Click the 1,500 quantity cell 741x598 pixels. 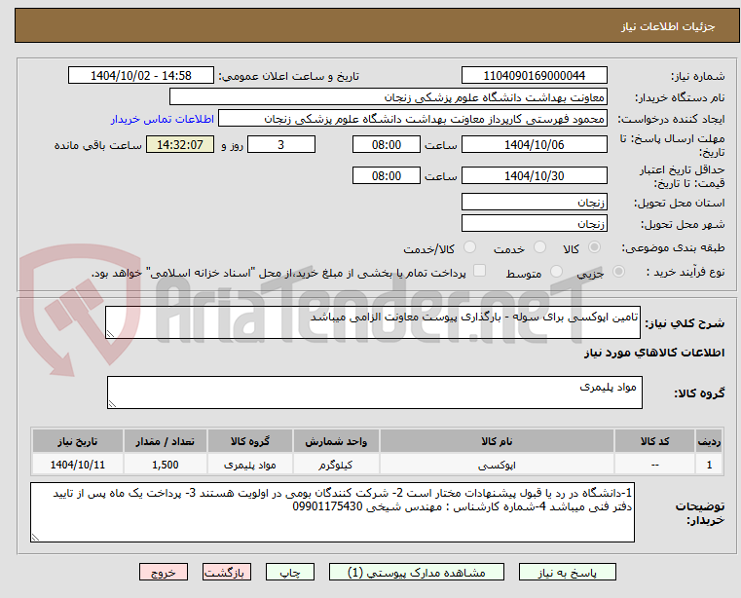click(x=166, y=465)
